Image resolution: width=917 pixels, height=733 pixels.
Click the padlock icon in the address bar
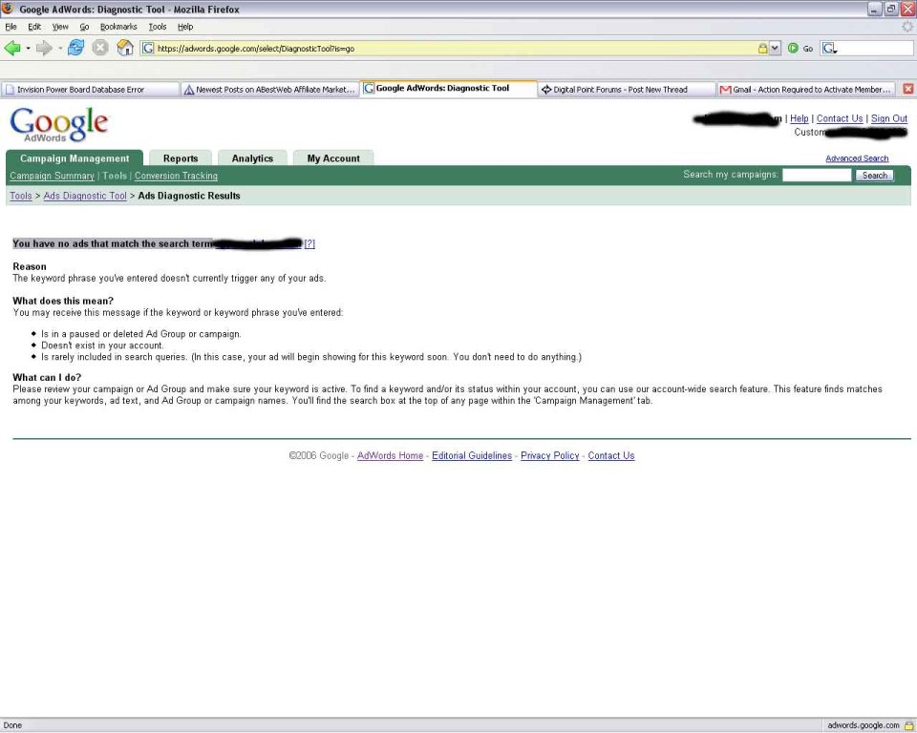pyautogui.click(x=762, y=49)
